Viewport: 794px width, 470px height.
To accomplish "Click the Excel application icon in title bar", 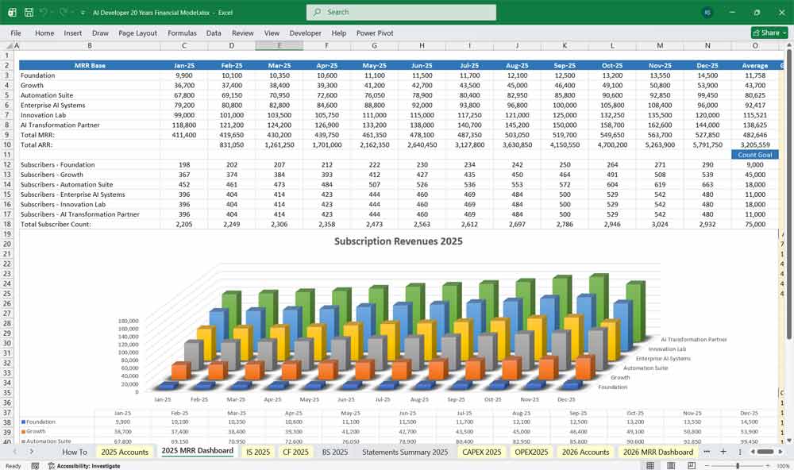I will [10, 12].
